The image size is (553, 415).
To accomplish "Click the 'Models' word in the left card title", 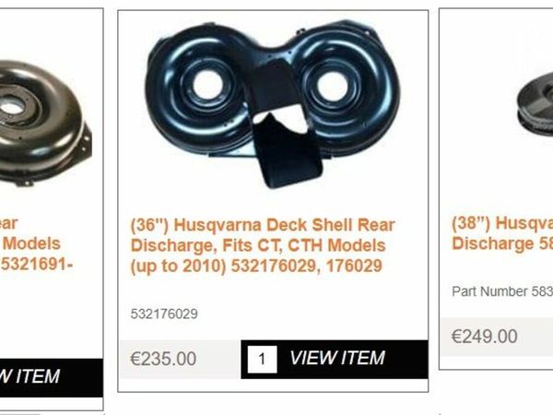I will tap(31, 243).
